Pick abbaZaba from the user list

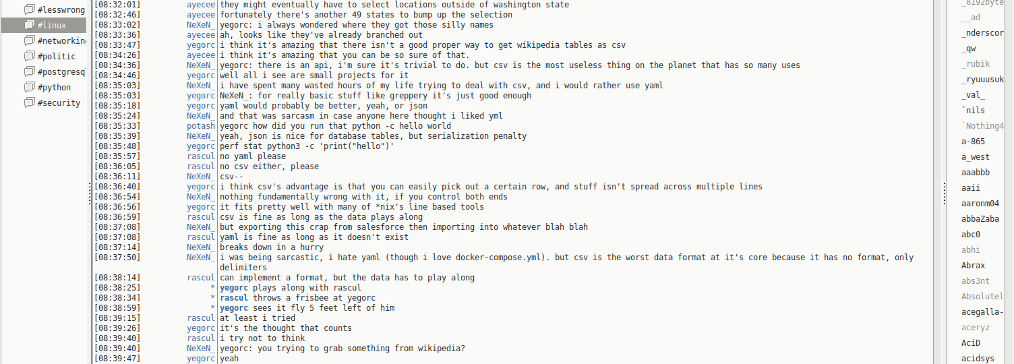coord(980,219)
